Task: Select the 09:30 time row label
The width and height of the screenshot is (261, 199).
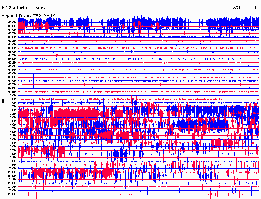Action: [x=12, y=92]
